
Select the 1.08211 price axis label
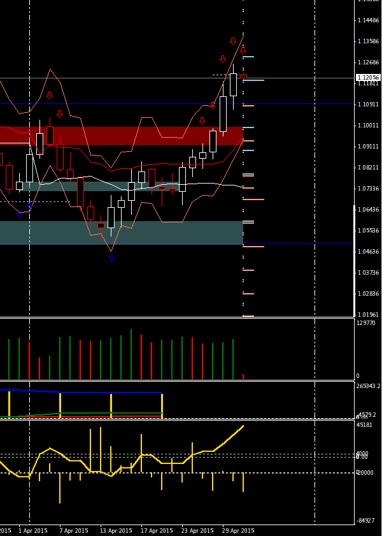(x=369, y=168)
